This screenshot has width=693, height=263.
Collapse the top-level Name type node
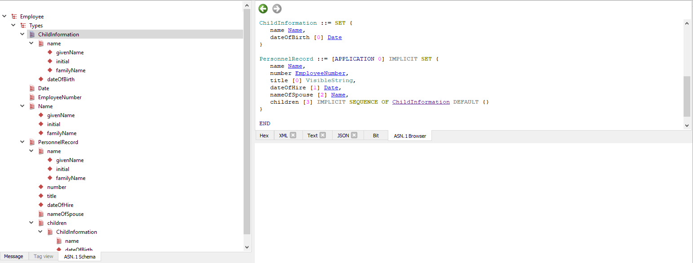click(22, 106)
